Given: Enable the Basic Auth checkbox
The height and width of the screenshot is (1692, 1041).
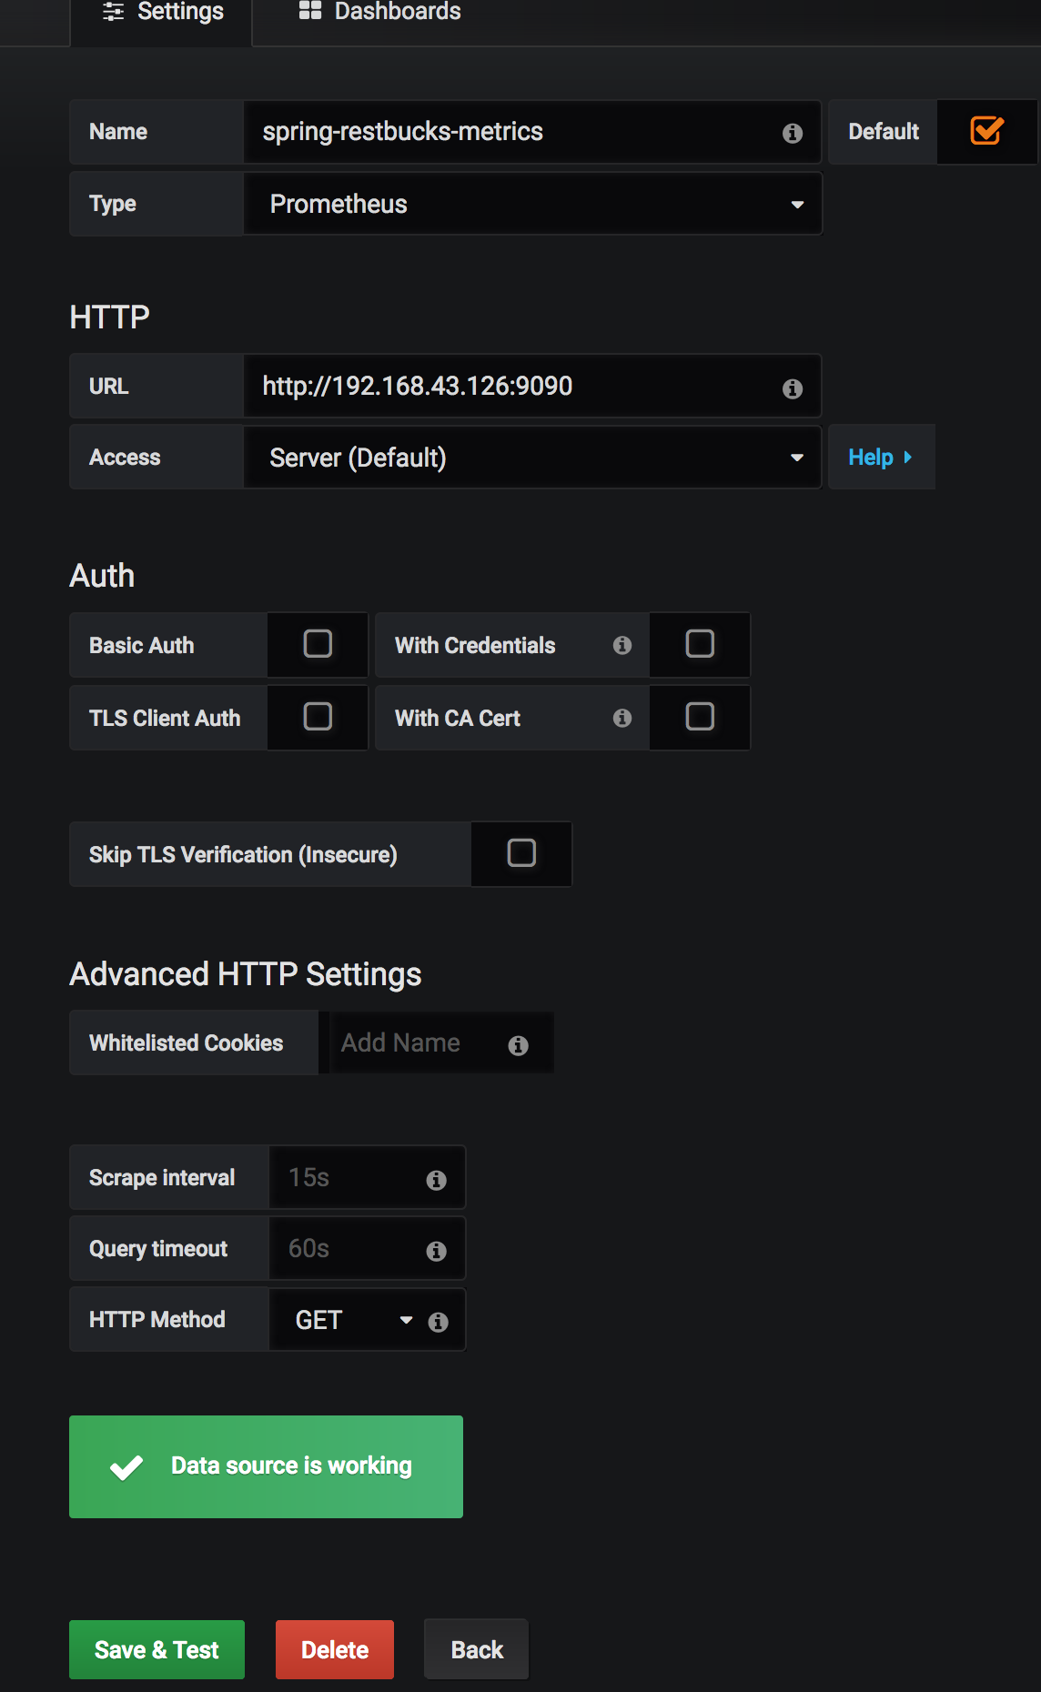Looking at the screenshot, I should (x=318, y=644).
